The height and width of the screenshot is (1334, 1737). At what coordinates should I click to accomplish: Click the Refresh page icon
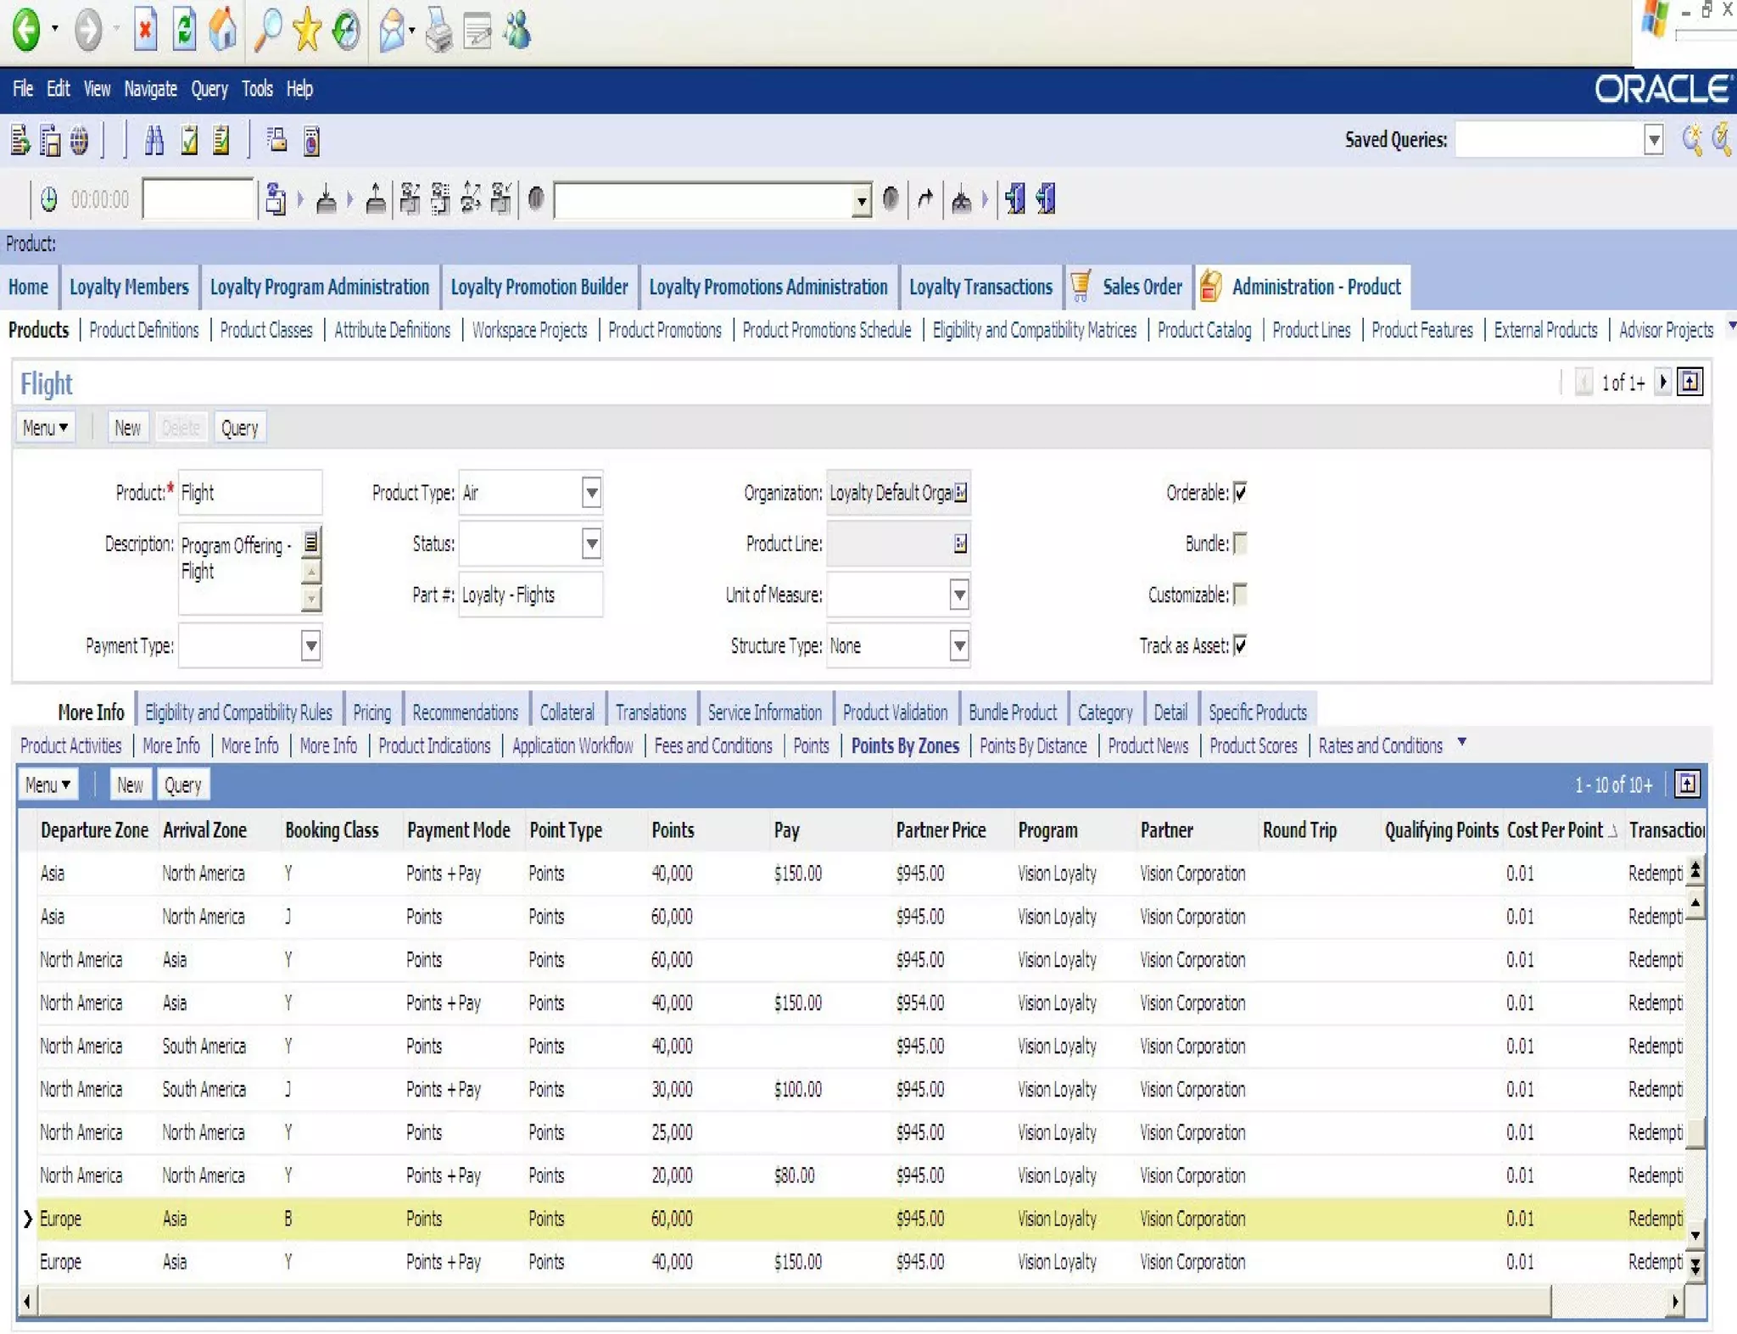(184, 30)
